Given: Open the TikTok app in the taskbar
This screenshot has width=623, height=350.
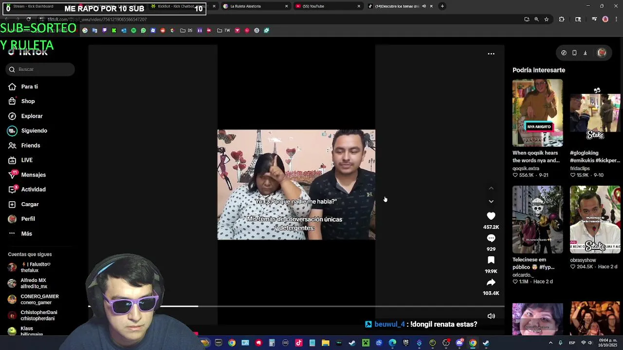Looking at the screenshot, I should click(x=299, y=343).
